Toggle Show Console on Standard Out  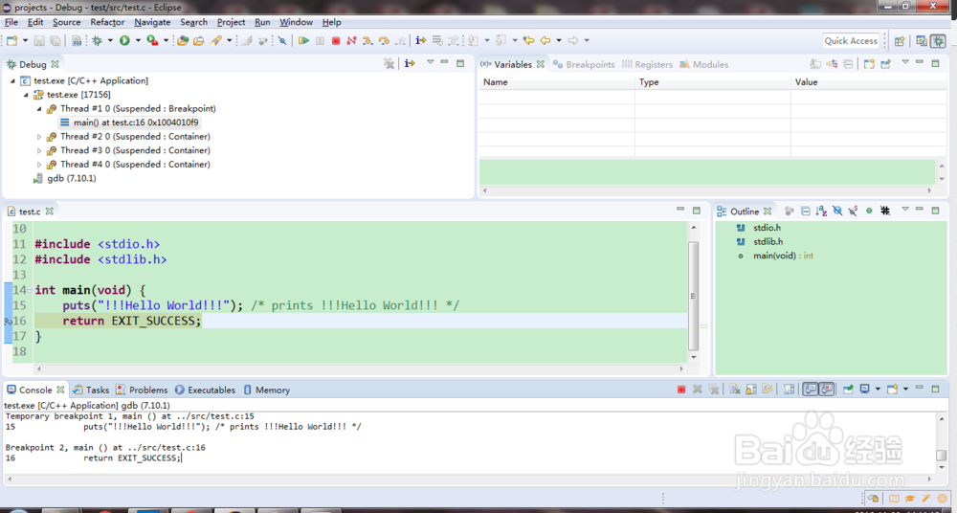pyautogui.click(x=810, y=389)
